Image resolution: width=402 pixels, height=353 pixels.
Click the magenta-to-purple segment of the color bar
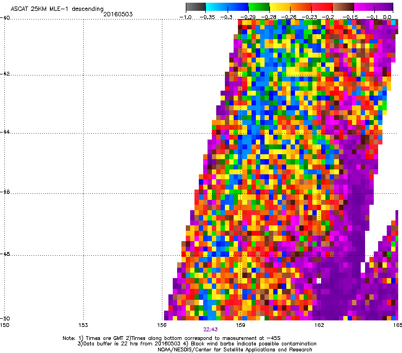[x=373, y=7]
